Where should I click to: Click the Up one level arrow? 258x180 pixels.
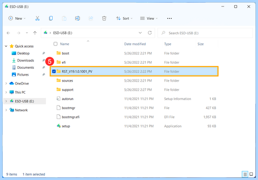(35, 33)
